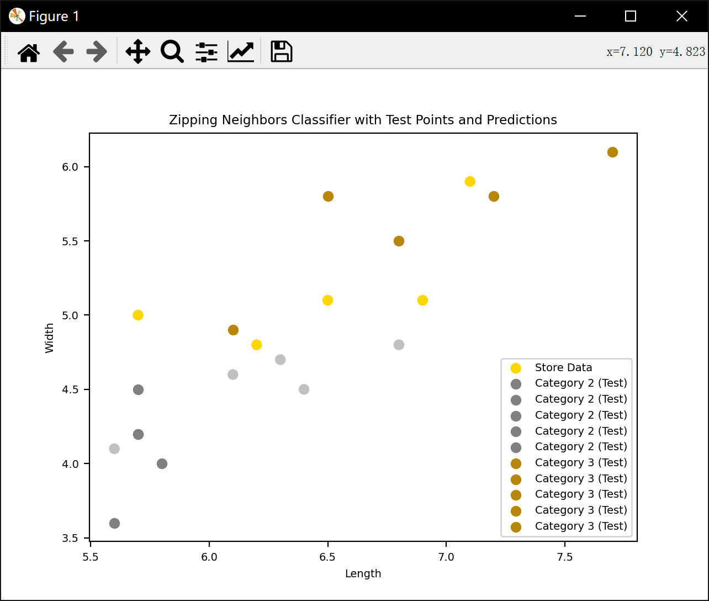Viewport: 709px width, 601px height.
Task: Click the cursor coordinates readout
Action: [x=655, y=52]
